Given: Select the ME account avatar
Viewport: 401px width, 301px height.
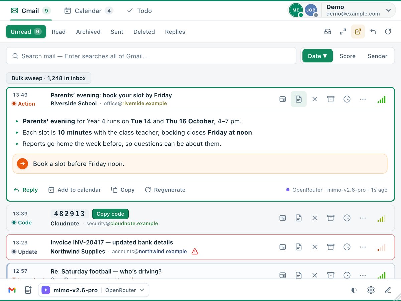Looking at the screenshot, I should [x=296, y=10].
